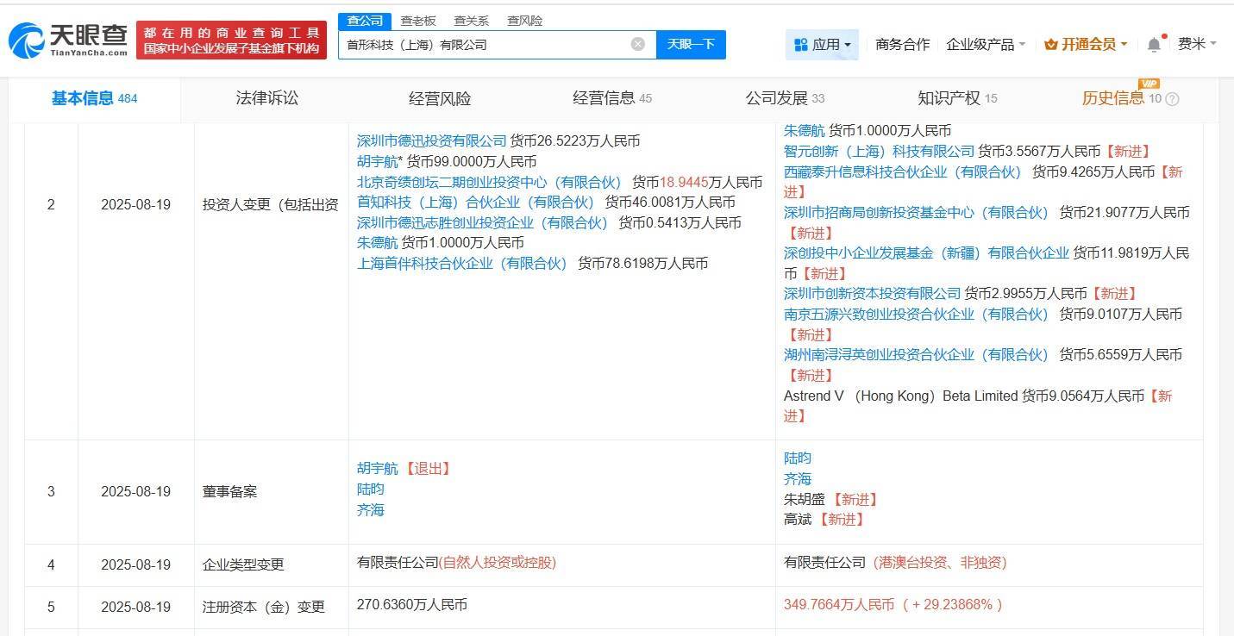
Task: Click 270.6360万人民币 previous capital value
Action: coord(412,605)
